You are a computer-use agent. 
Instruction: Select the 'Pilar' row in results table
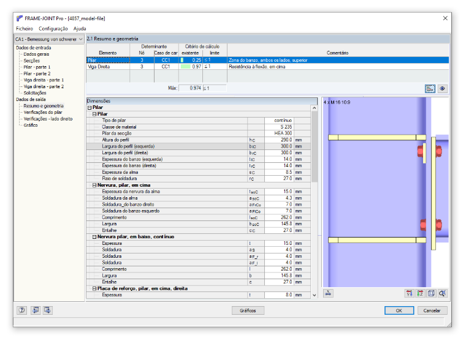(x=267, y=60)
